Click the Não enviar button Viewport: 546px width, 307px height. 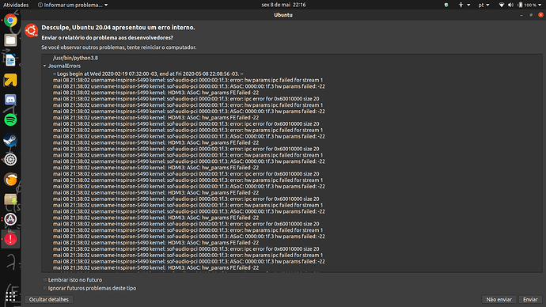[499, 299]
